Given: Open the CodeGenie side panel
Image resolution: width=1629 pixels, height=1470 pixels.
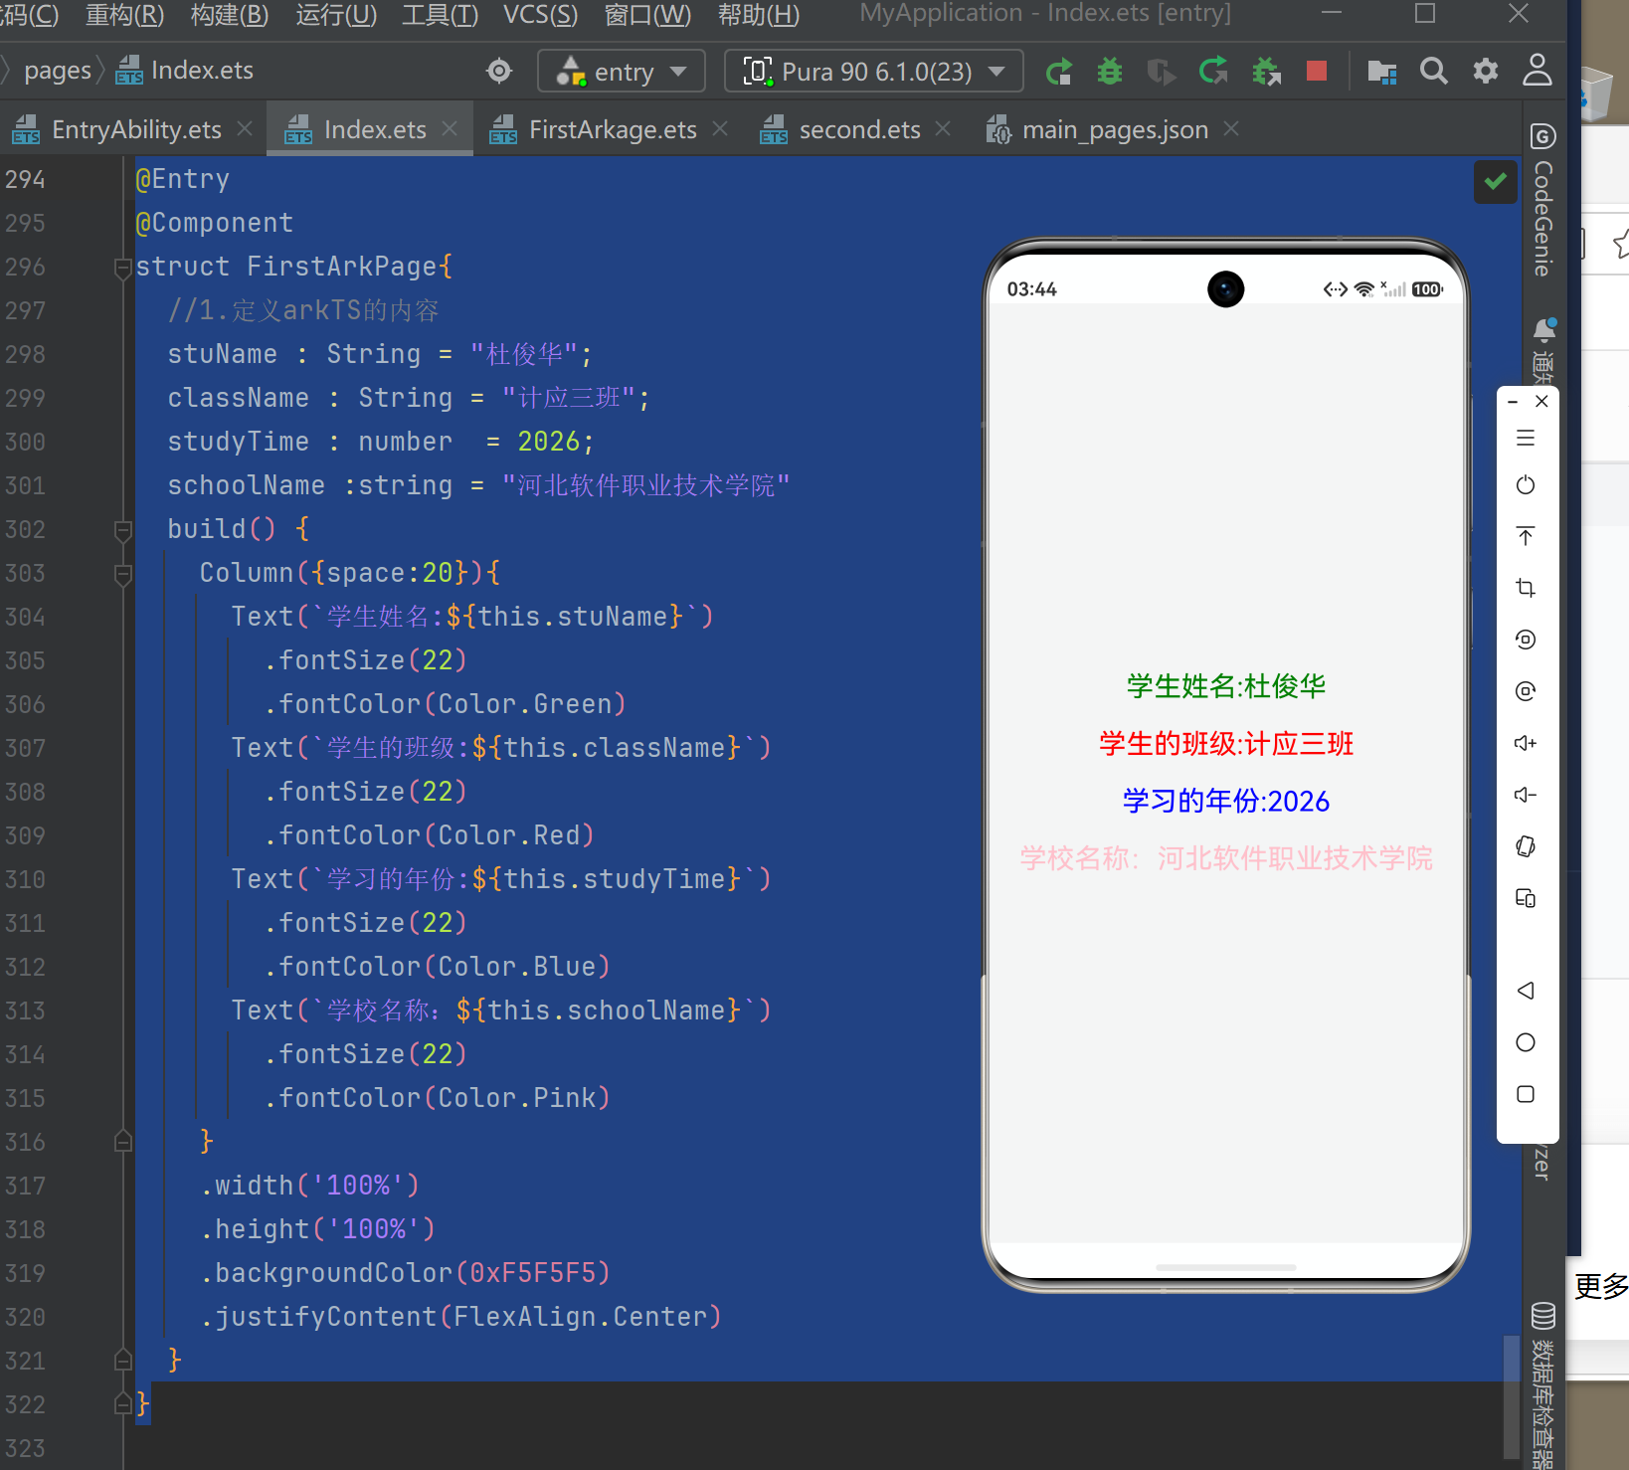Looking at the screenshot, I should coord(1543,201).
